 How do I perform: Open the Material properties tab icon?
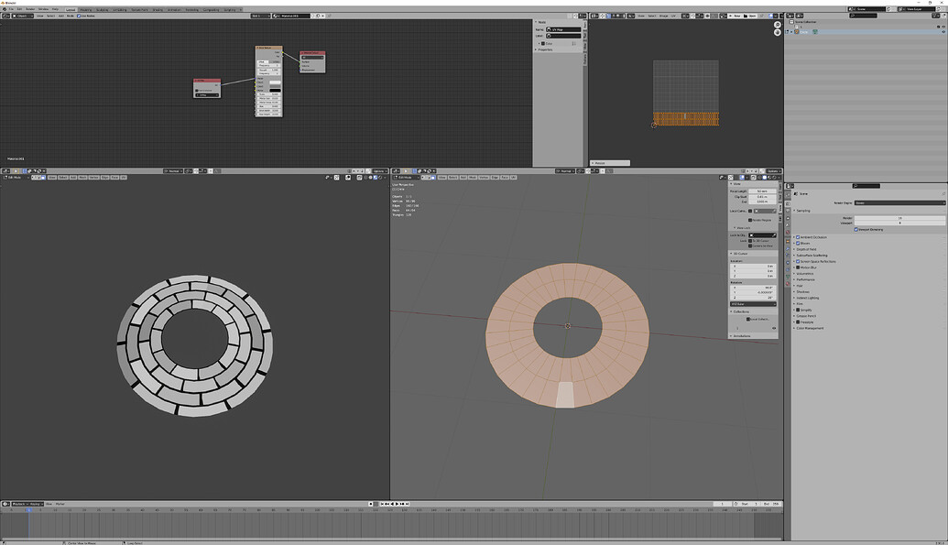click(788, 284)
